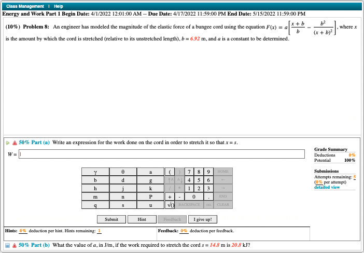Insert variable k from keypad
The width and height of the screenshot is (364, 253).
[x=150, y=189]
